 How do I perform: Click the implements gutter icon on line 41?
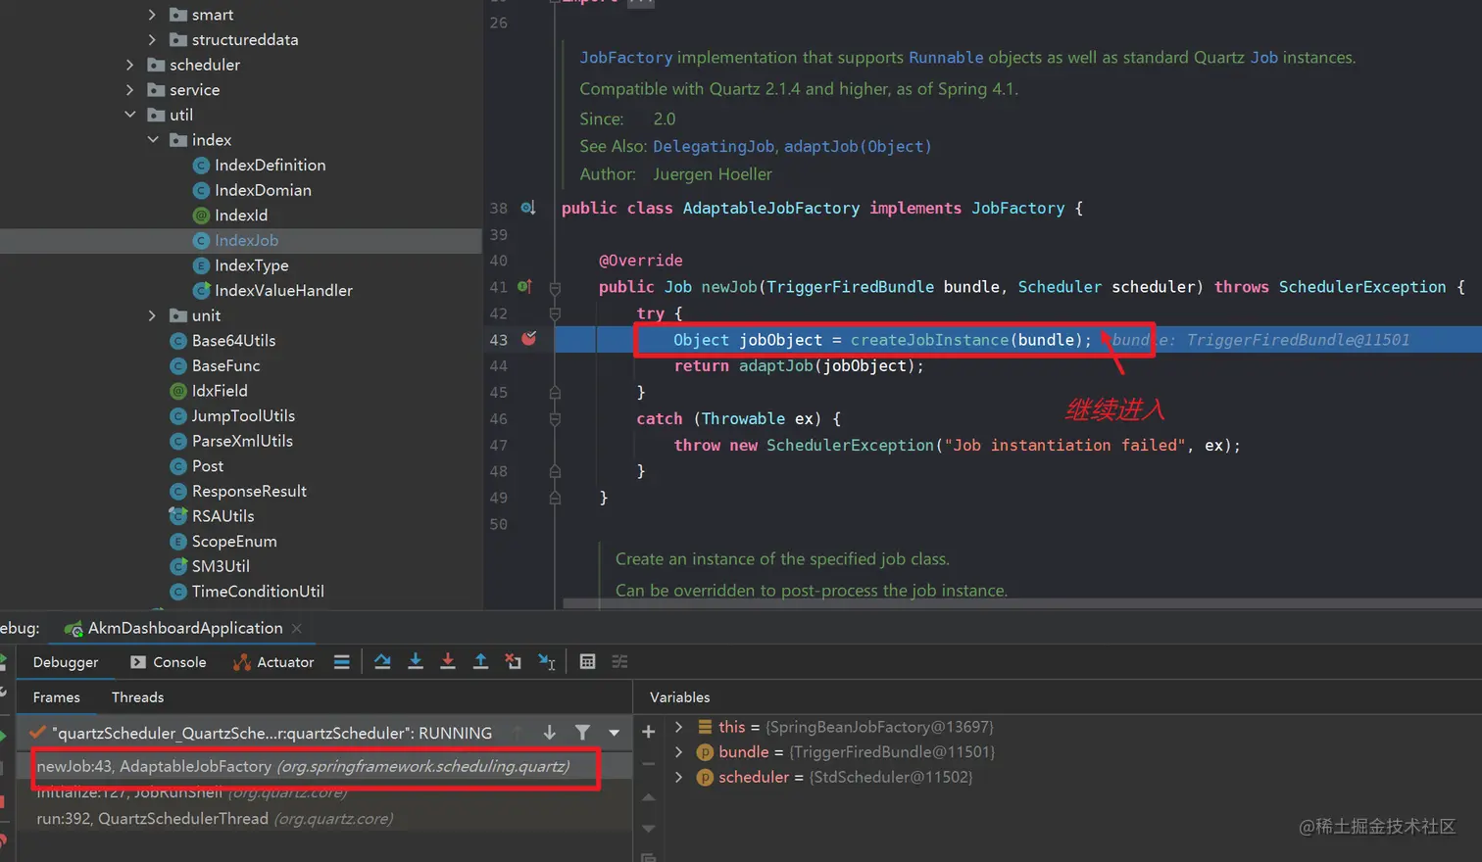point(525,287)
